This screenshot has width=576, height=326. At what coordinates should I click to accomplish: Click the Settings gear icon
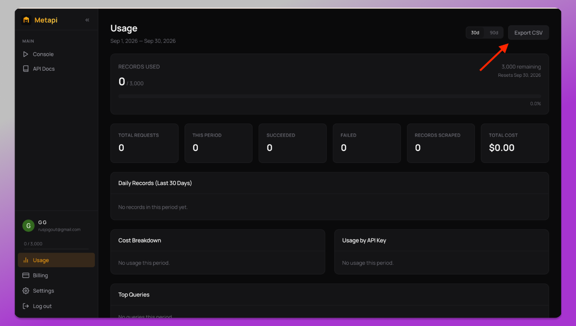[26, 291]
